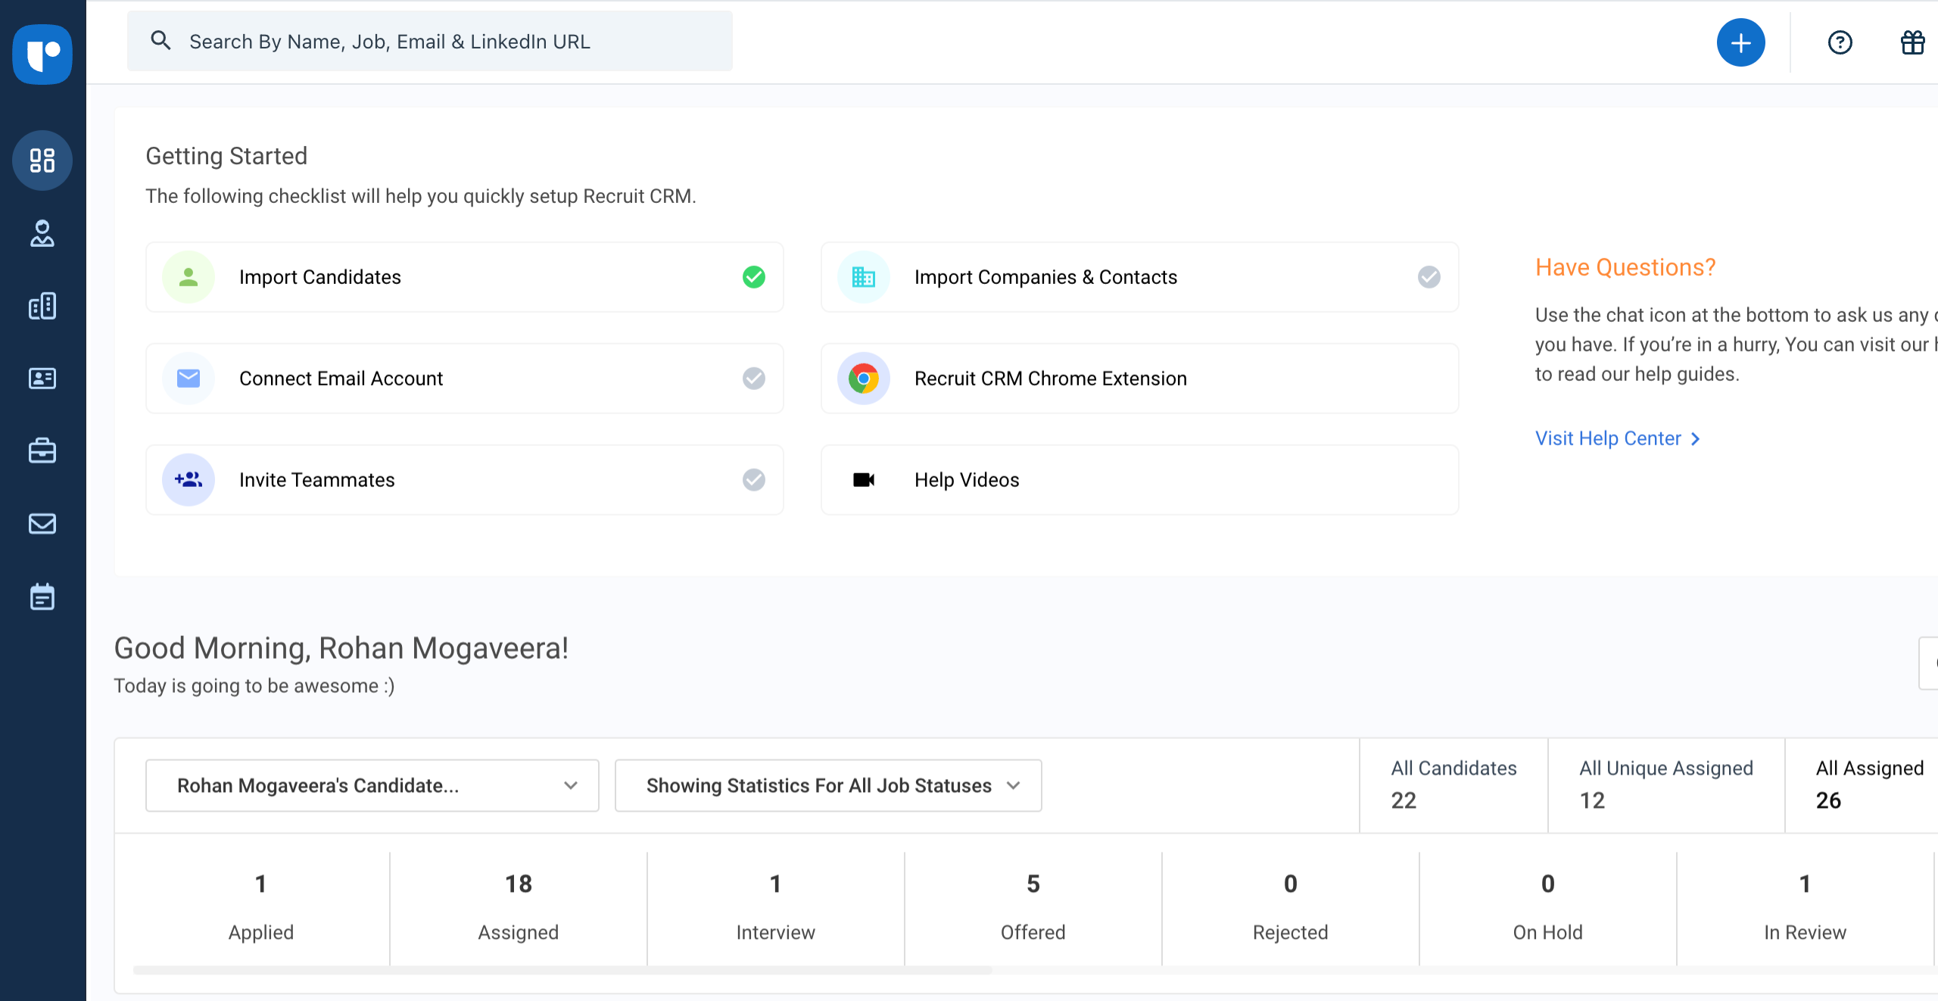Screen dimensions: 1938x1001
Task: Open the 1 Applied statistic
Action: (261, 907)
